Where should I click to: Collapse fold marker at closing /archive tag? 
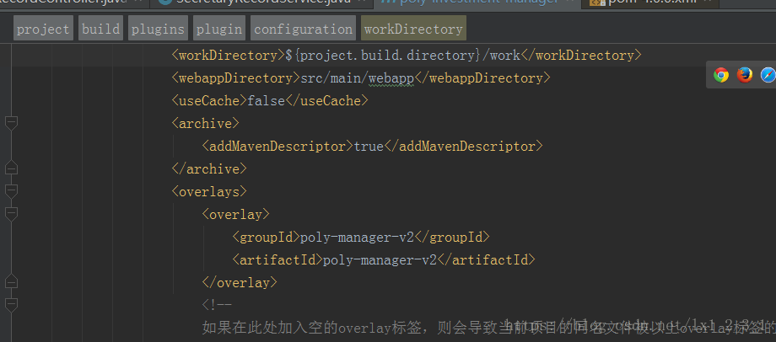click(11, 168)
